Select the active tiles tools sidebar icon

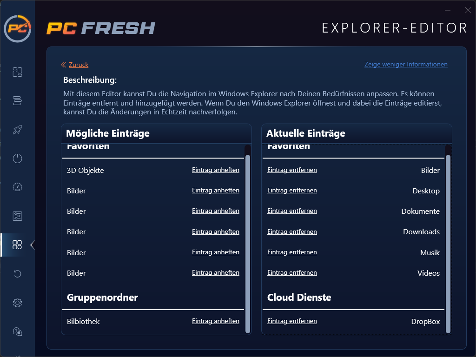click(x=17, y=245)
